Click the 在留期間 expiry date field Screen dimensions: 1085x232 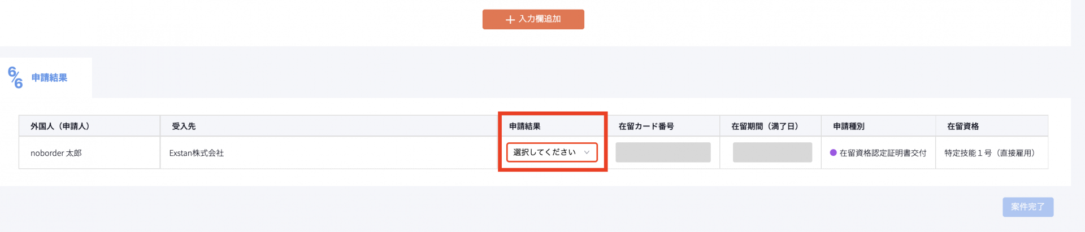[772, 152]
